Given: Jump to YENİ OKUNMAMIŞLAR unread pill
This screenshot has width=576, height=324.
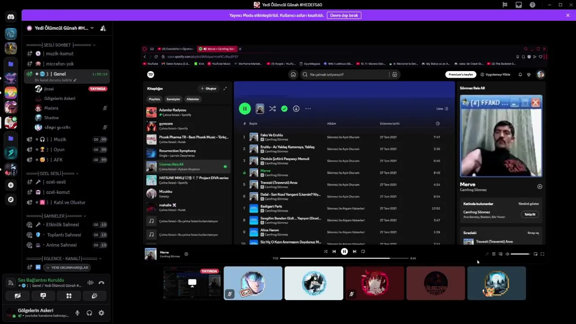Looking at the screenshot, I should (67, 267).
